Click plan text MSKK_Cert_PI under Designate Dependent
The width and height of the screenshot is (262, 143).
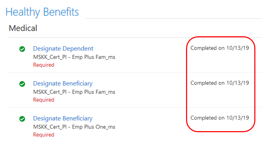click(x=74, y=57)
